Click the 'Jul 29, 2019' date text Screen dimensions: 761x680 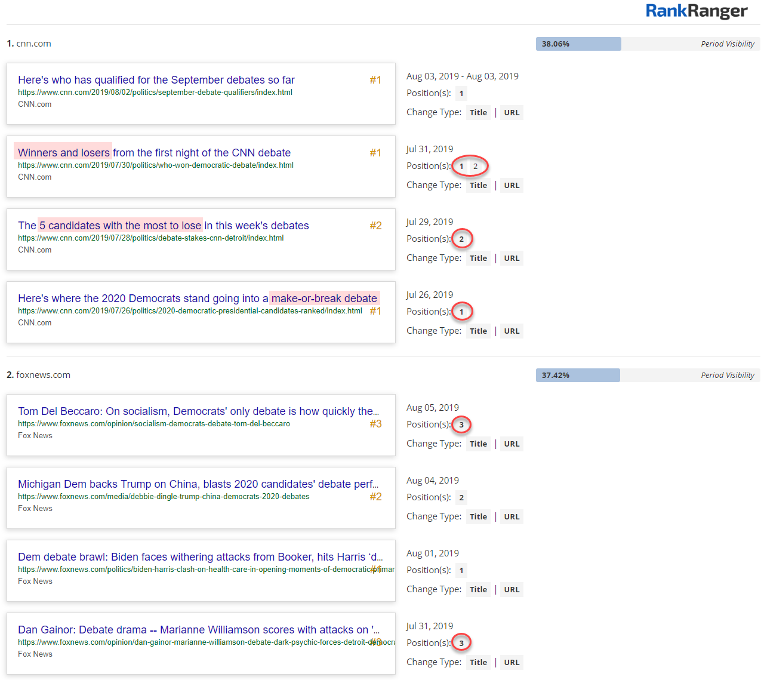click(430, 222)
